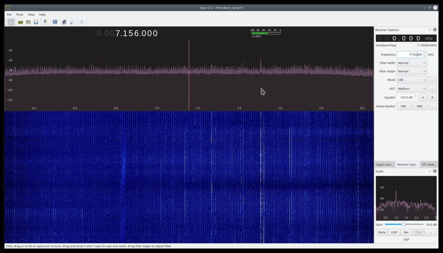Click the audio Gain slider
The width and height of the screenshot is (443, 253).
(404, 224)
